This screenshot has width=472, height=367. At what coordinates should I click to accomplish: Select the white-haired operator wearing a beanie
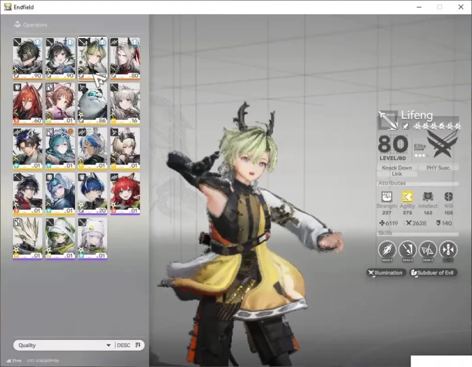coord(92,239)
